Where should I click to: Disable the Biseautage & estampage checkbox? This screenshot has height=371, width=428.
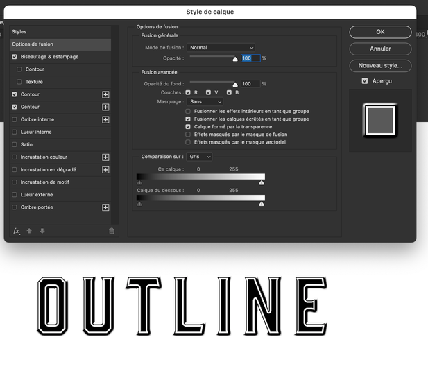coord(15,57)
